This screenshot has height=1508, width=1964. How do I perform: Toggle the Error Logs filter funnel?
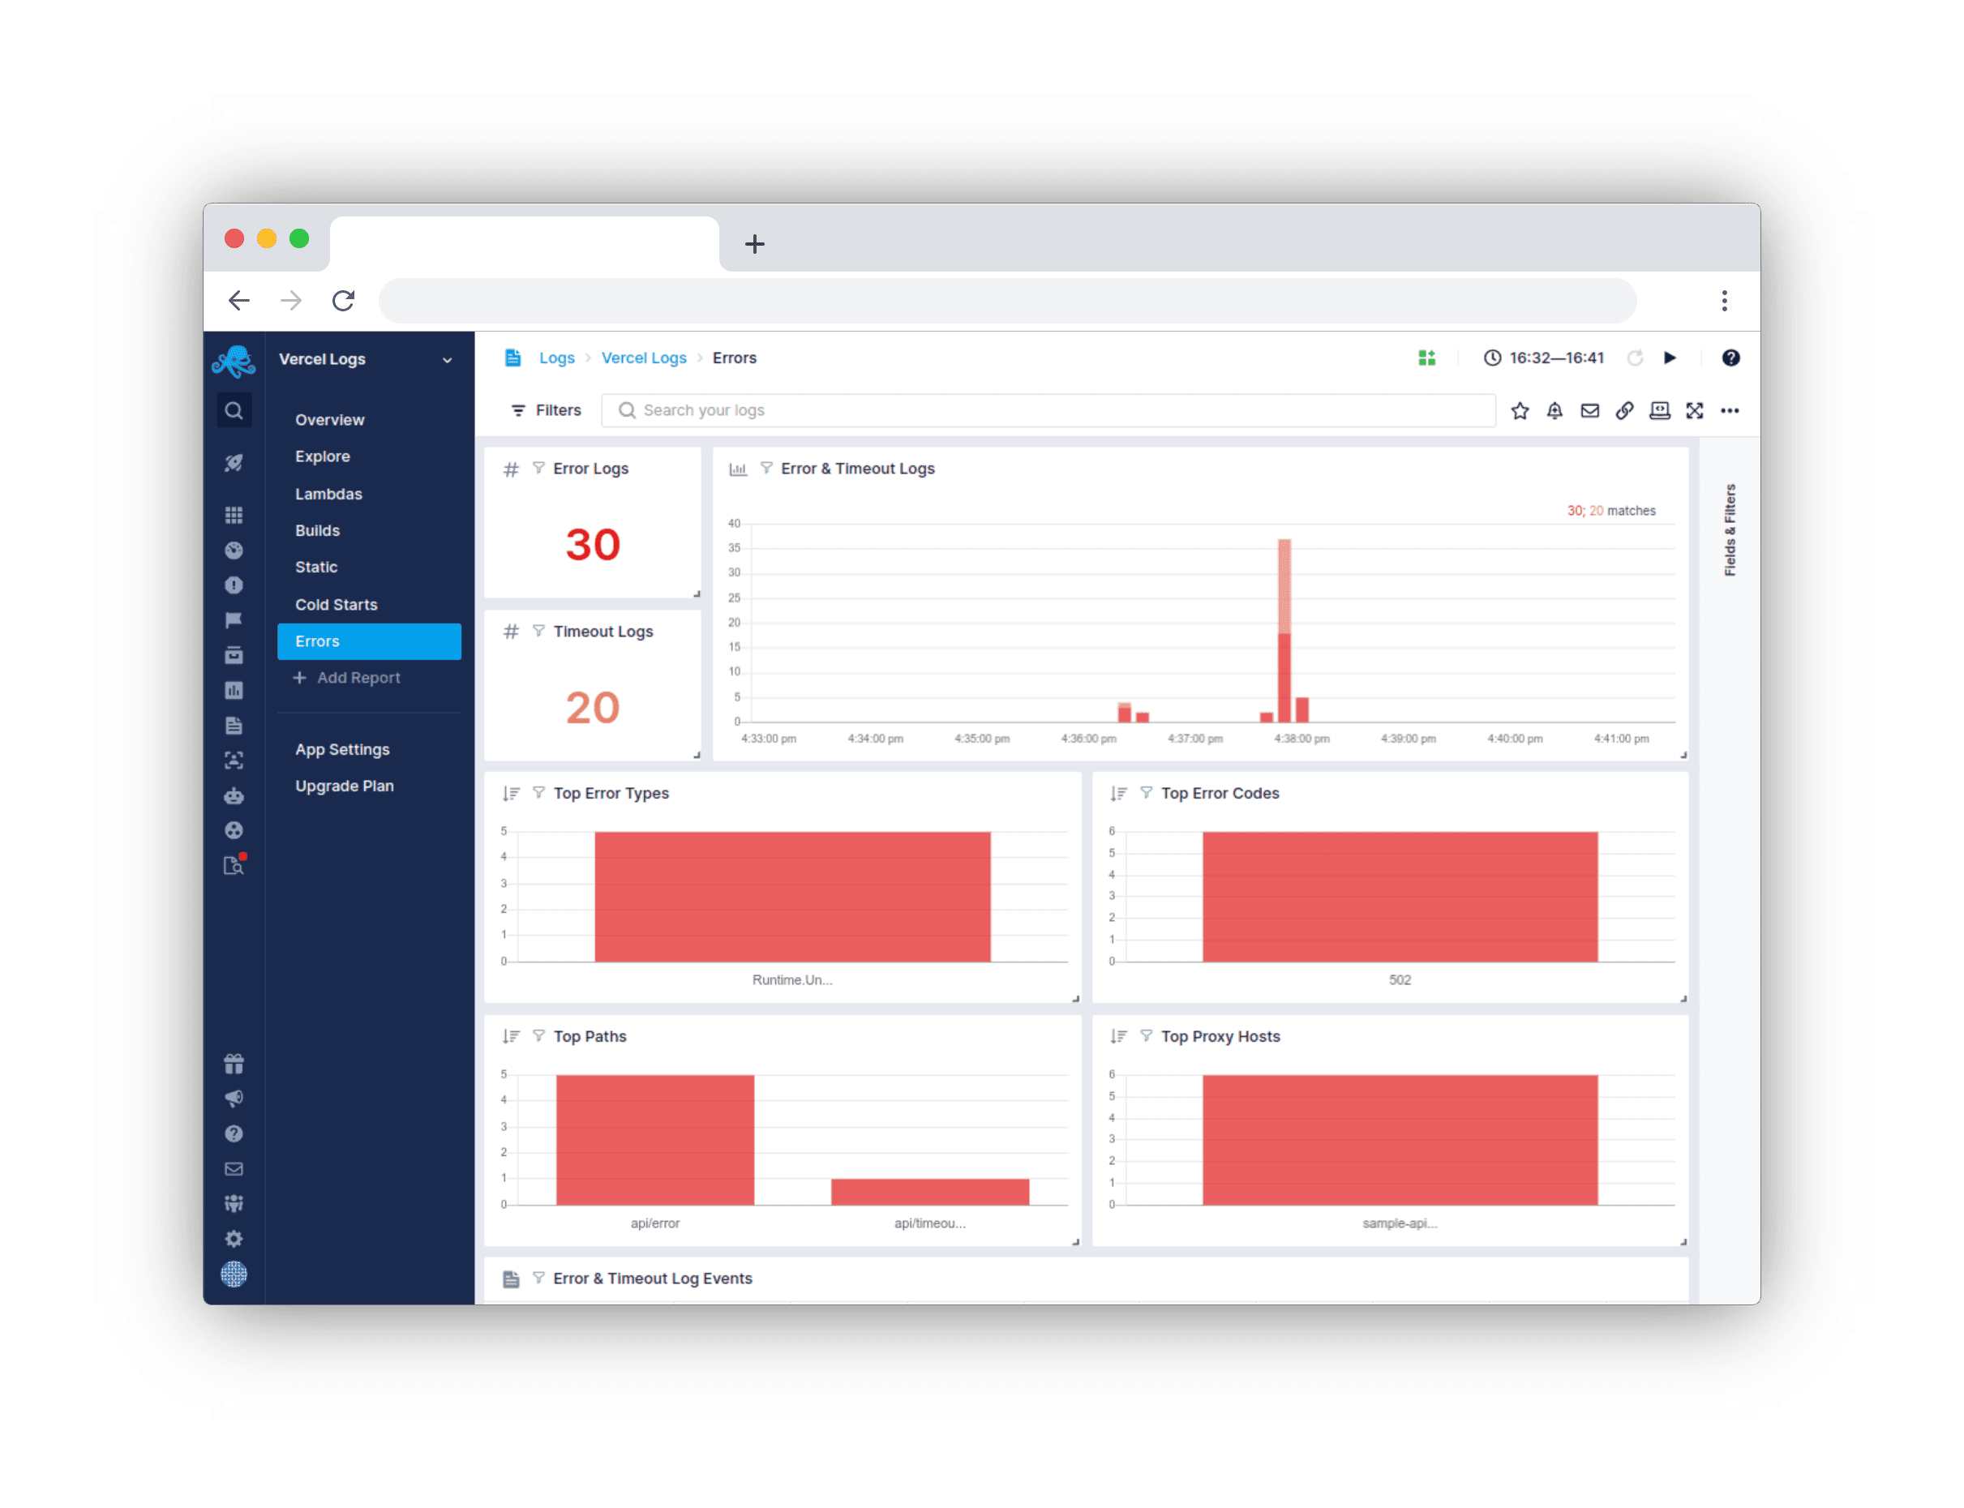click(538, 468)
